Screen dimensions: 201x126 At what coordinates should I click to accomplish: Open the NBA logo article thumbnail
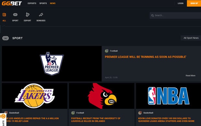(169, 96)
